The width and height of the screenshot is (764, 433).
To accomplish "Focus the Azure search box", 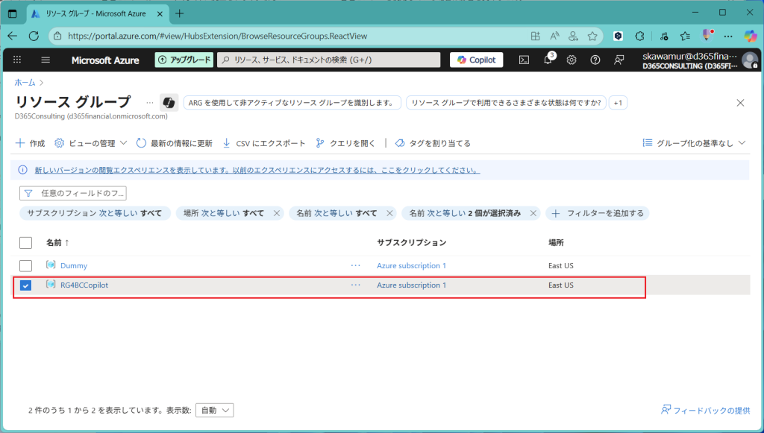I will (329, 60).
